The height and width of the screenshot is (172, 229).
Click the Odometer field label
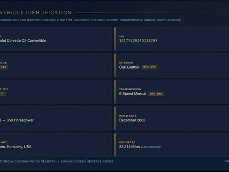127,142
